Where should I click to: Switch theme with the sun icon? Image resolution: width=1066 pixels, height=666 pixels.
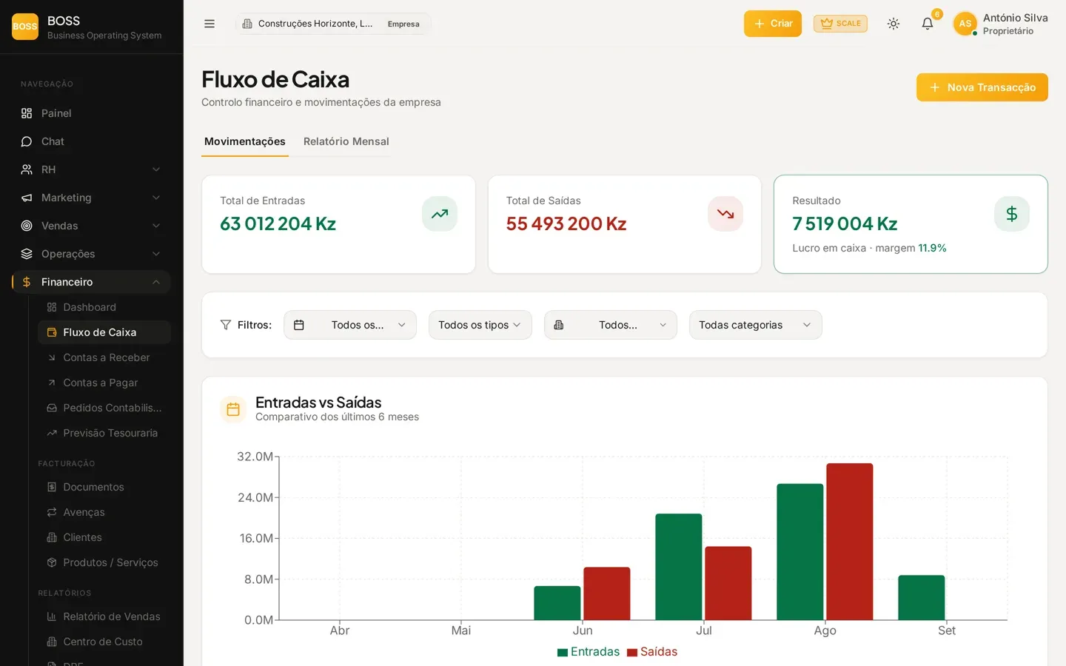click(894, 24)
